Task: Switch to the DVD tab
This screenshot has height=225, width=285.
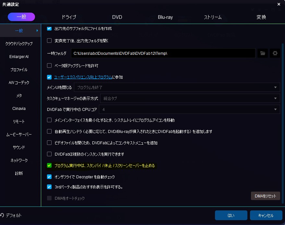Action: (x=117, y=17)
